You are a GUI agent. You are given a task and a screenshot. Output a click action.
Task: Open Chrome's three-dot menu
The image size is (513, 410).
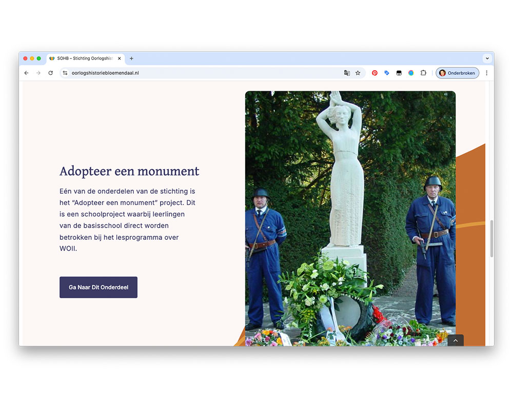tap(486, 73)
